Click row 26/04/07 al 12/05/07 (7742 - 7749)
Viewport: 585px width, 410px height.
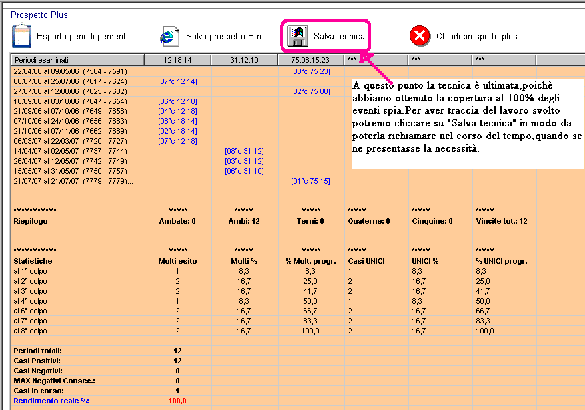click(70, 161)
